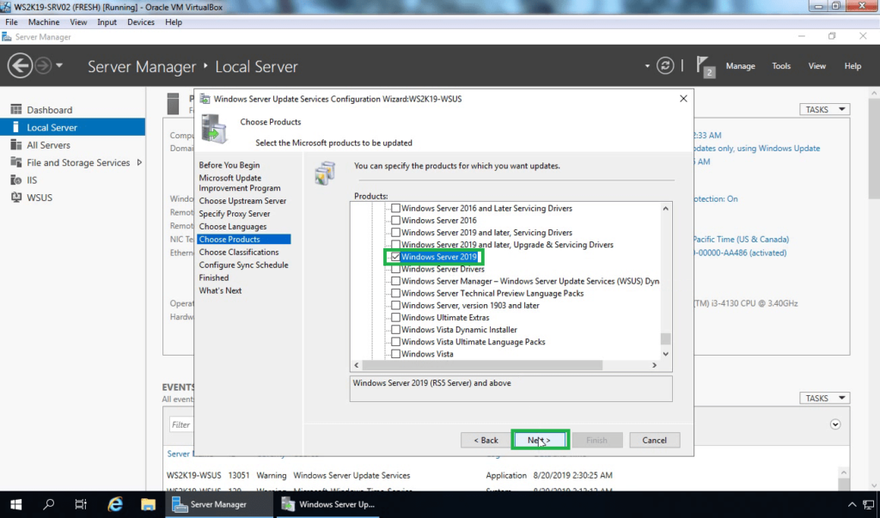Click the Server Manager forward arrow
The height and width of the screenshot is (518, 880).
[x=43, y=66]
